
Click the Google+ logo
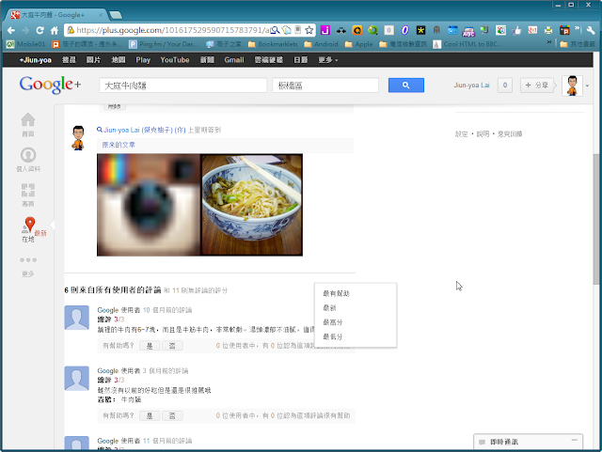pos(50,85)
